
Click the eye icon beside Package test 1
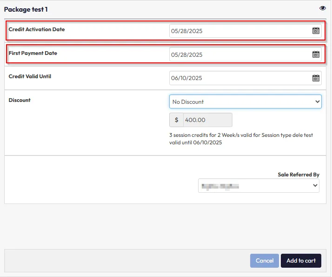point(323,8)
